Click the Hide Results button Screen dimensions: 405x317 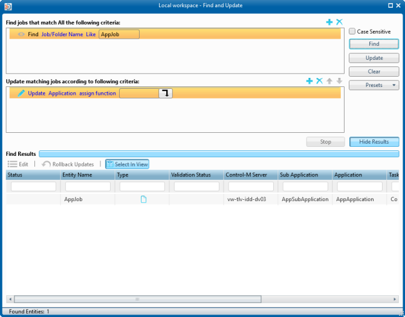coord(374,142)
